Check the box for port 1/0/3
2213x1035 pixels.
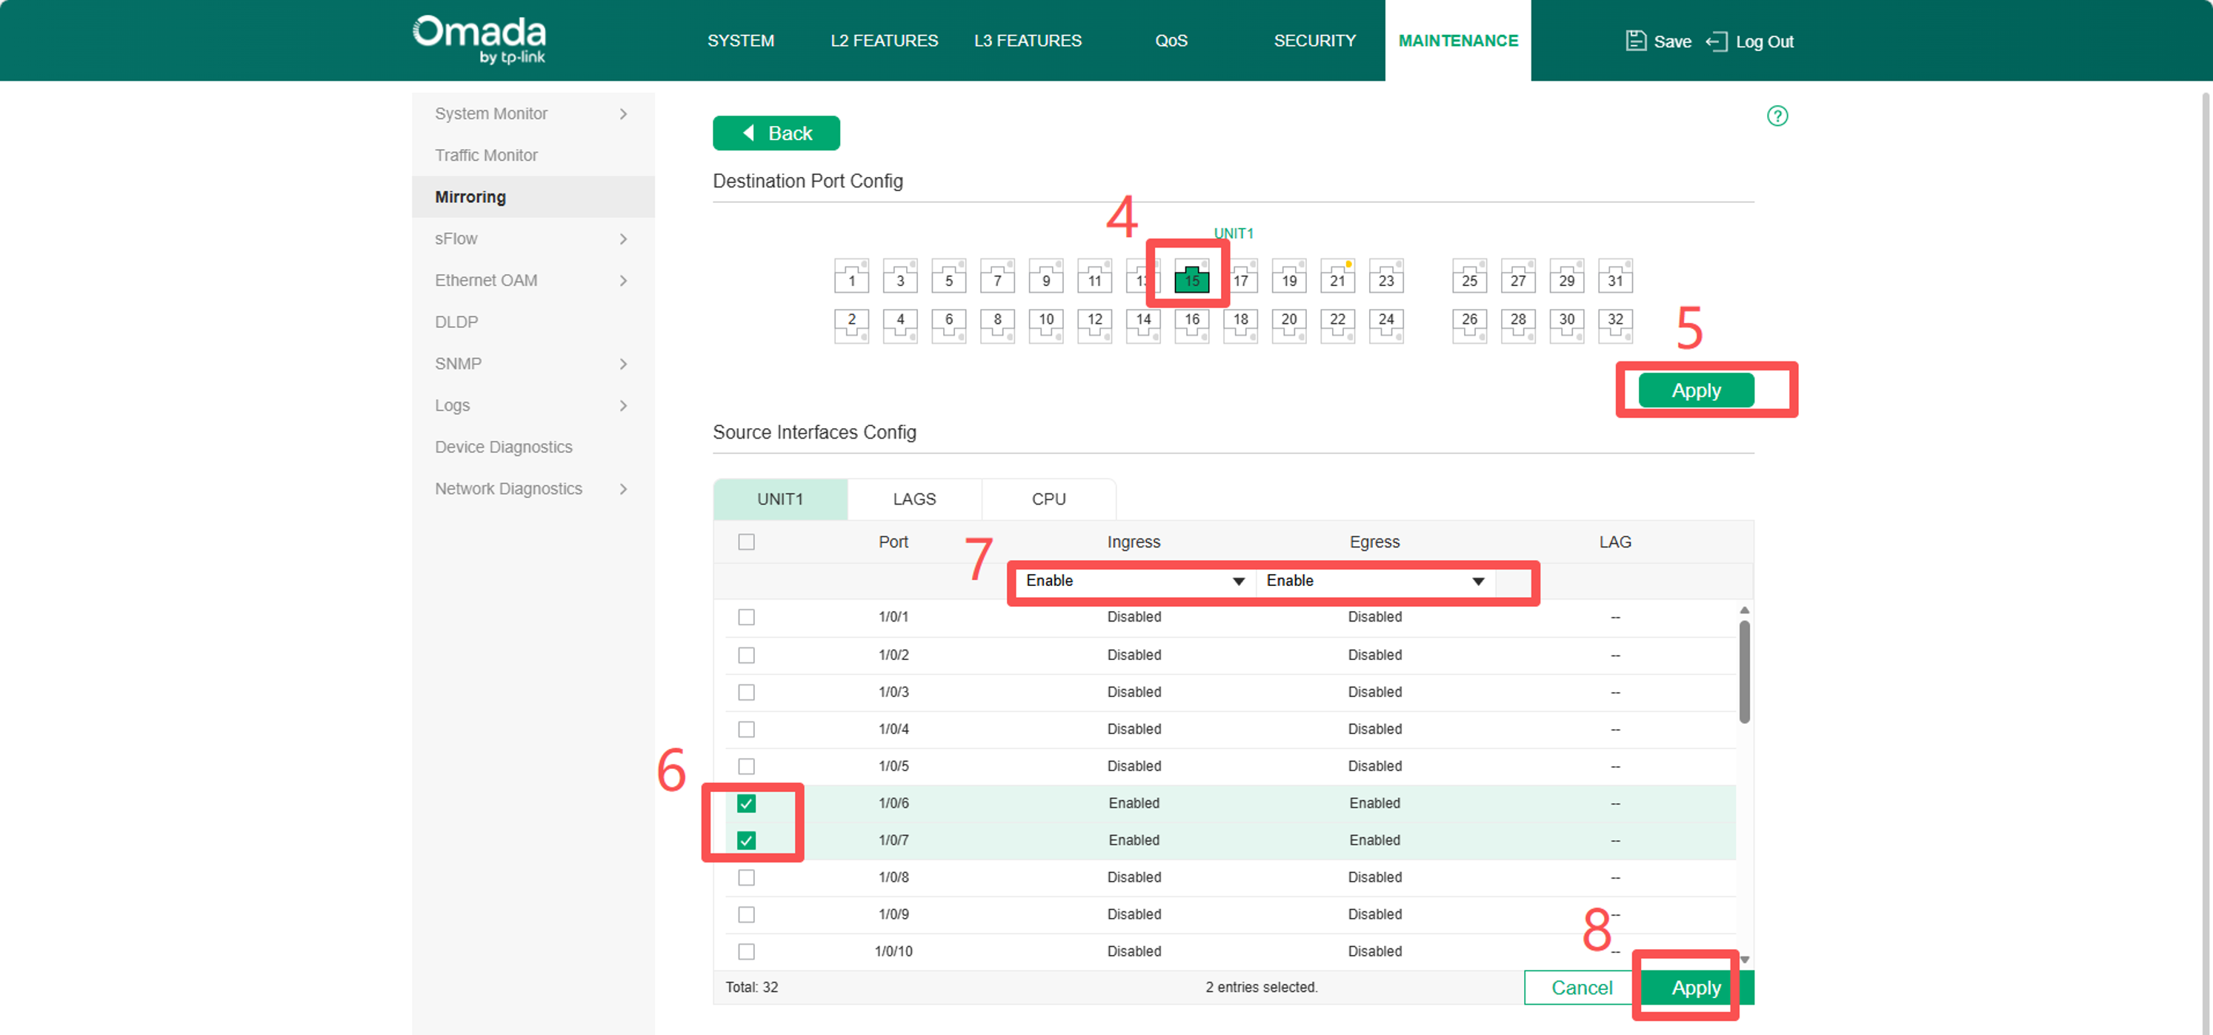click(745, 691)
